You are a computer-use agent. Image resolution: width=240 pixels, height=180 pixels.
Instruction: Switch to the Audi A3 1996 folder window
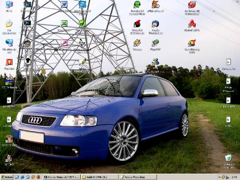[x=100, y=177]
